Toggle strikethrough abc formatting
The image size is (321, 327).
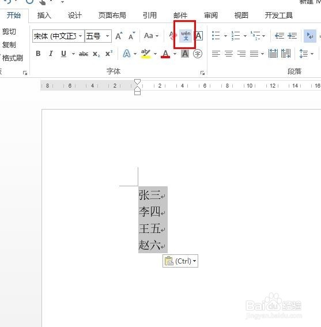click(x=84, y=54)
